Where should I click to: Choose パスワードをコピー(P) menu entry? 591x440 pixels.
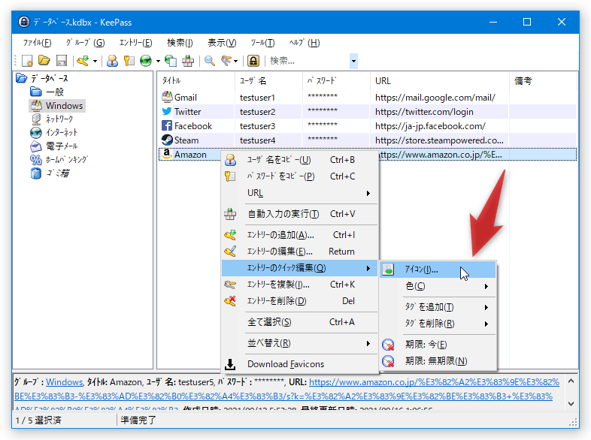(x=300, y=176)
